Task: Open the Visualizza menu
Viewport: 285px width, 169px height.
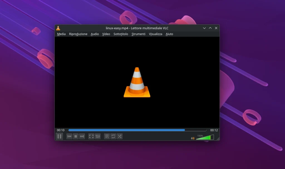Action: [x=155, y=34]
